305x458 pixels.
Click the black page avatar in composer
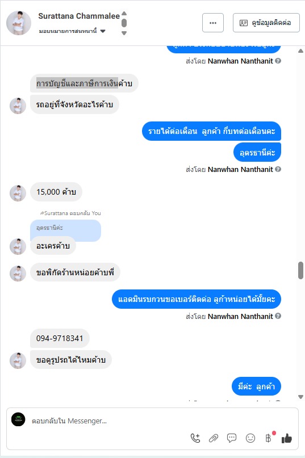pyautogui.click(x=18, y=419)
